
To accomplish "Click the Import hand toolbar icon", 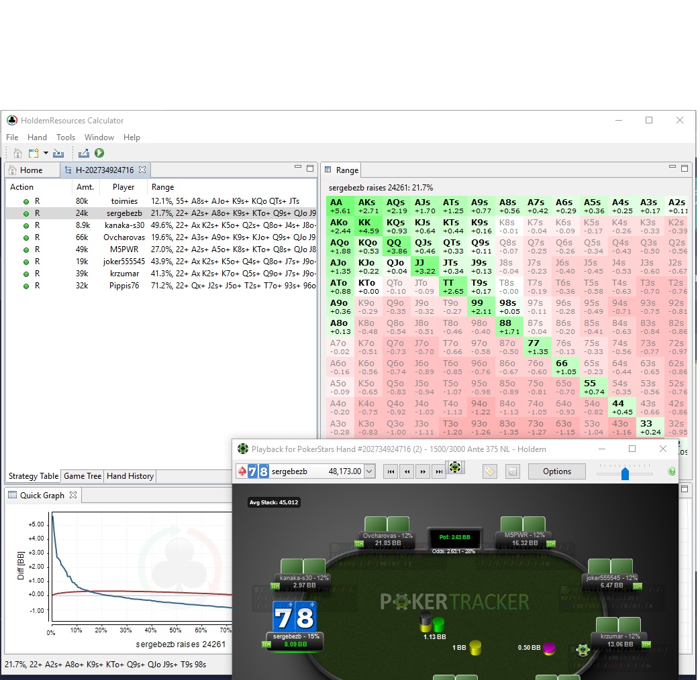I will coord(58,154).
